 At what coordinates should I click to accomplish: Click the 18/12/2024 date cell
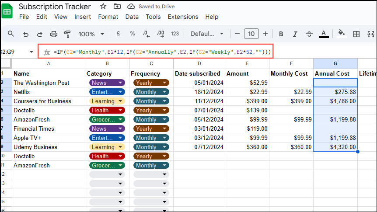tap(199, 92)
